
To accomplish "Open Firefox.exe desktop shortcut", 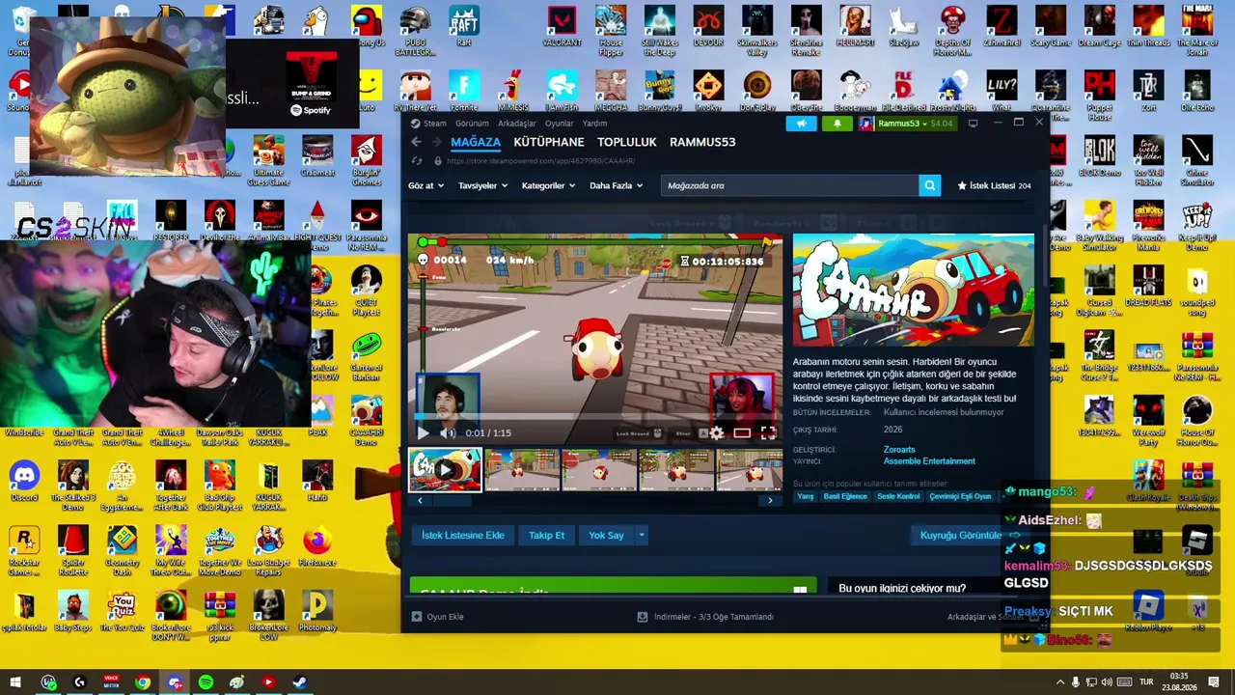I will 317,546.
